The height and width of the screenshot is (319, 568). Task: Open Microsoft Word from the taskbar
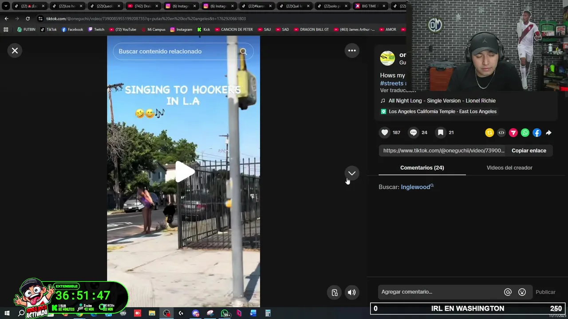tap(253, 313)
